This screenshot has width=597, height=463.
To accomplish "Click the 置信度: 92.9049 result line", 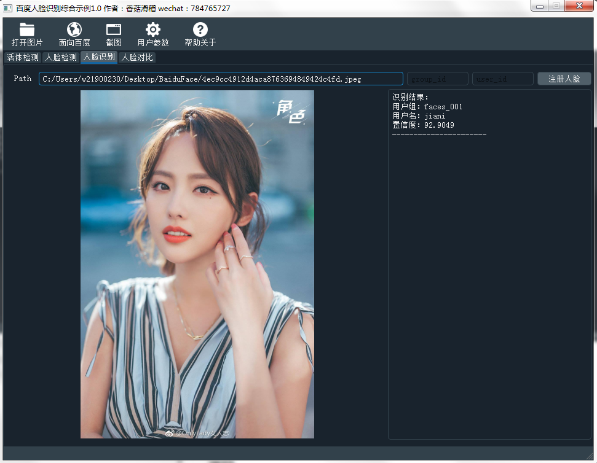I will coord(423,125).
